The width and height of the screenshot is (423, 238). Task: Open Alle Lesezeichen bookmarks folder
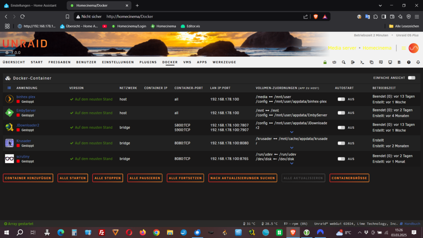click(x=404, y=26)
